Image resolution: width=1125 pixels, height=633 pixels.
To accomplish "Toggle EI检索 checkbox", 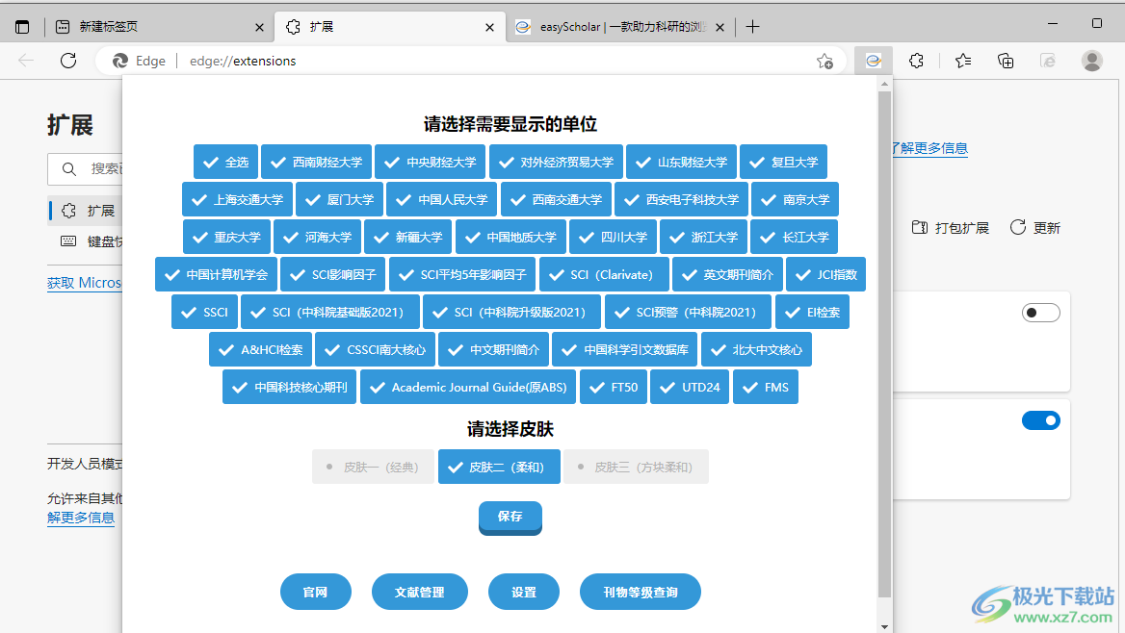I will point(812,312).
